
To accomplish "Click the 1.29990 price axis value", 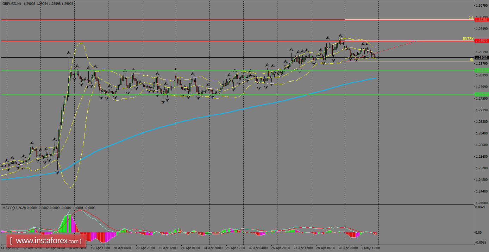I will pyautogui.click(x=481, y=29).
